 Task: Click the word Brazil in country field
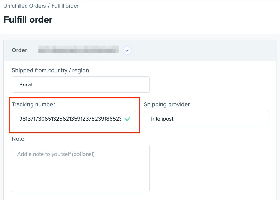26,85
